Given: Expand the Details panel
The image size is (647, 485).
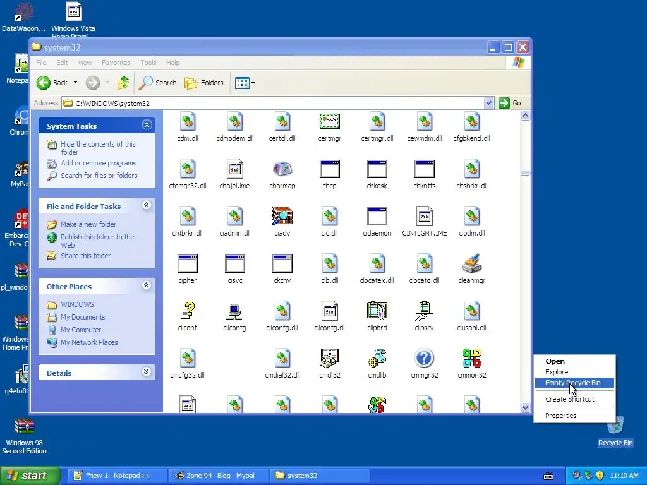Looking at the screenshot, I should coord(146,372).
